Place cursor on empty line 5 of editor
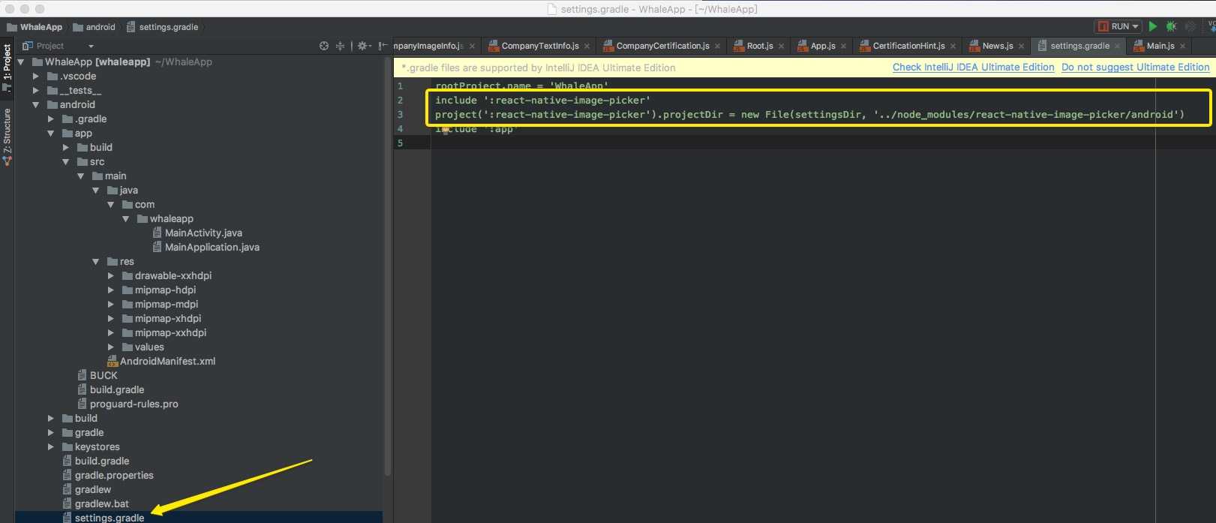This screenshot has width=1216, height=523. (x=823, y=143)
